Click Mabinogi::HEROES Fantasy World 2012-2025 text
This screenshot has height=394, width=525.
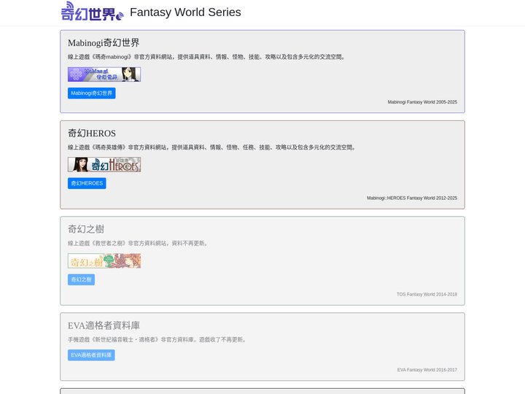click(x=412, y=198)
